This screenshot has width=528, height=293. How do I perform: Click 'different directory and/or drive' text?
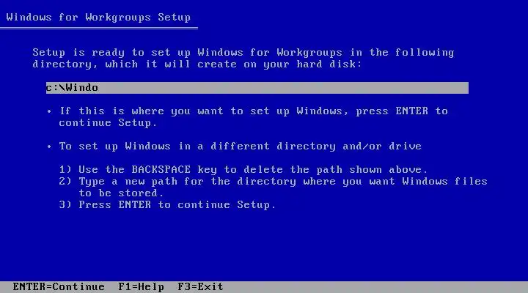[x=316, y=146]
